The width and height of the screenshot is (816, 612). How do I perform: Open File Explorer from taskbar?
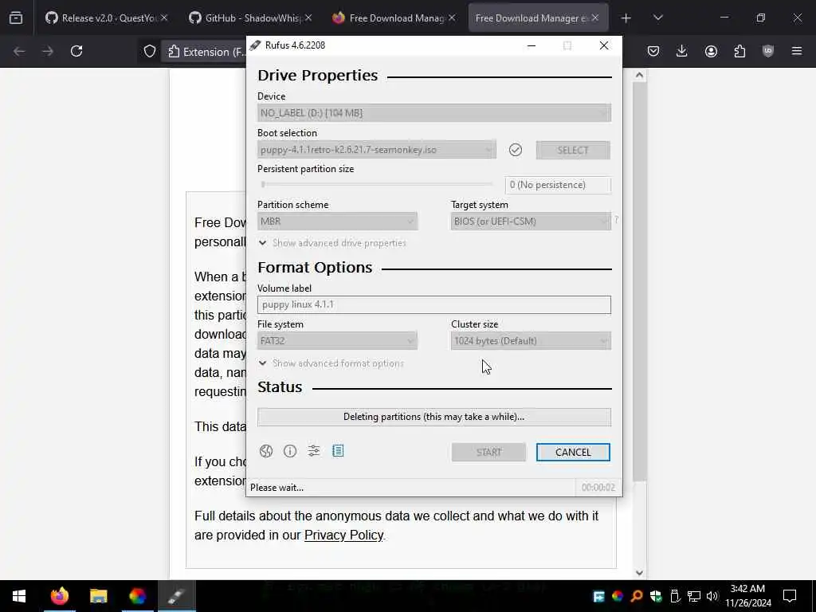pyautogui.click(x=98, y=596)
